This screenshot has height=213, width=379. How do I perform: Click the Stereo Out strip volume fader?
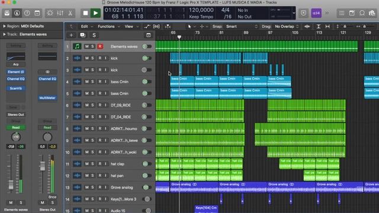(x=42, y=166)
